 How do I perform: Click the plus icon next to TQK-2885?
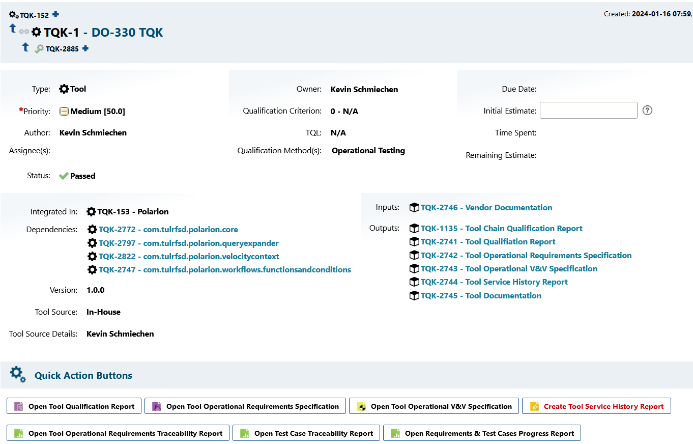pos(84,48)
